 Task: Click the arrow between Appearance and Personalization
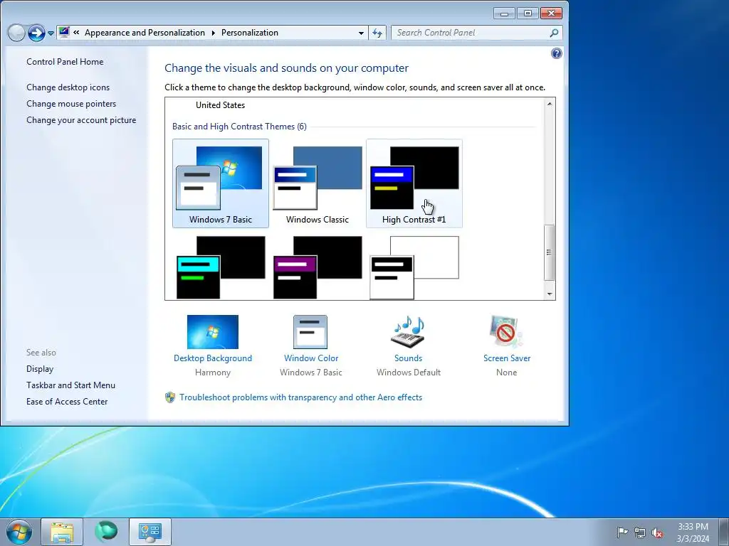click(213, 33)
